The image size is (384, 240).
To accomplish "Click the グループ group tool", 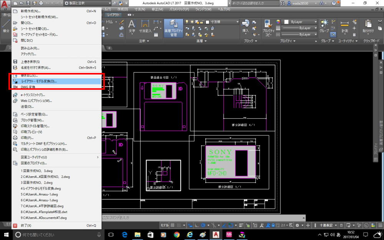I will [324, 26].
